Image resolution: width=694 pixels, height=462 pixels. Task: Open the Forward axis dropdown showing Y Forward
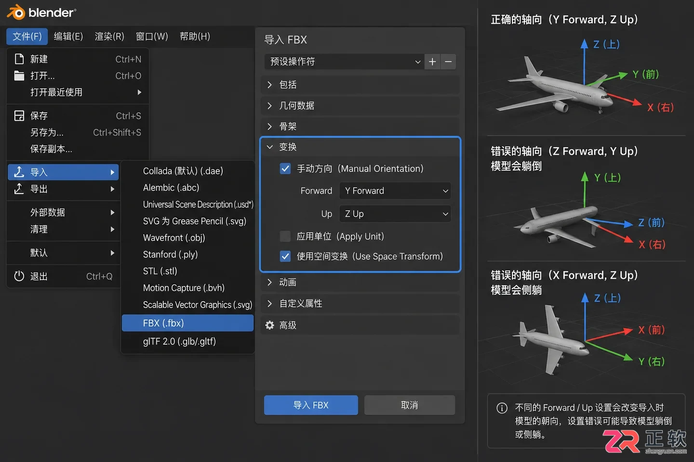[x=395, y=191]
